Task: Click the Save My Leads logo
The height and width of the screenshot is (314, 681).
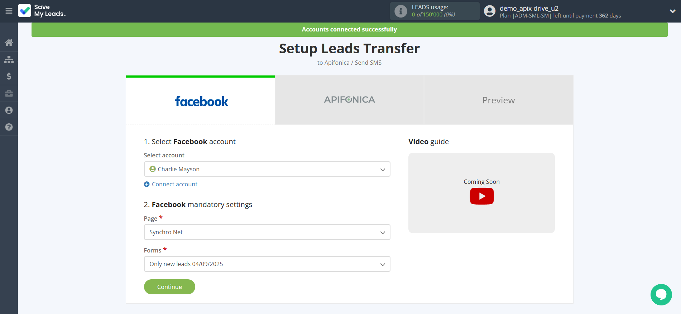Action: [x=42, y=11]
